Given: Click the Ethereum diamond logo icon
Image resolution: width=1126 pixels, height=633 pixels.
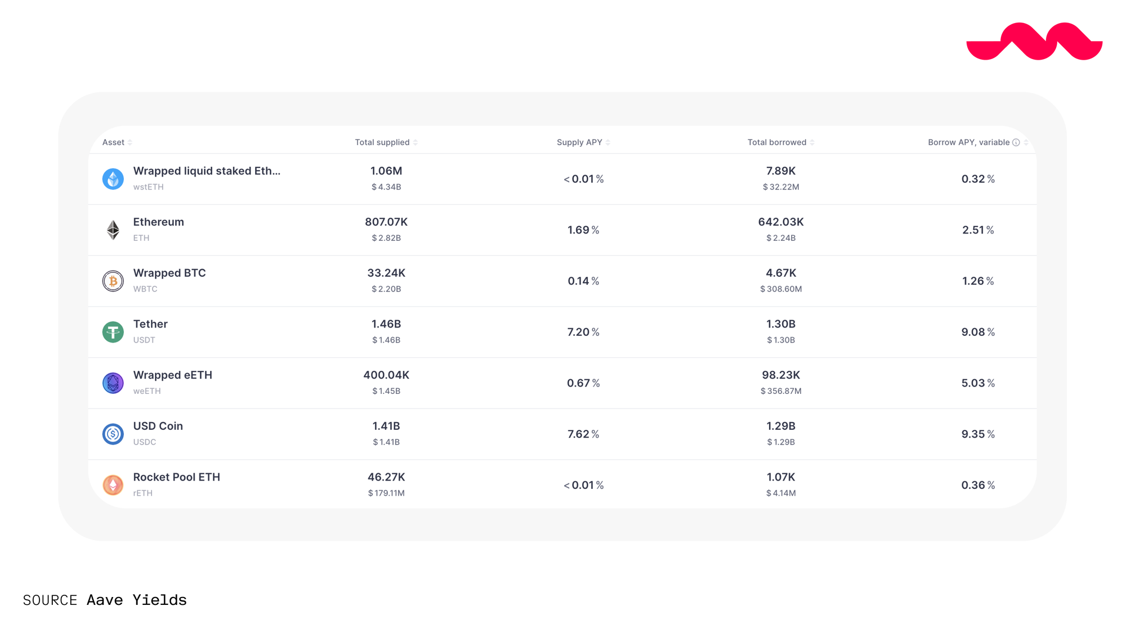Looking at the screenshot, I should point(113,230).
